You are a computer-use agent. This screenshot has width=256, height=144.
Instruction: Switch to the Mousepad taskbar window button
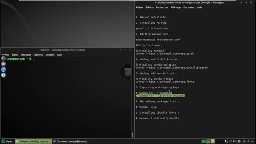point(34,141)
